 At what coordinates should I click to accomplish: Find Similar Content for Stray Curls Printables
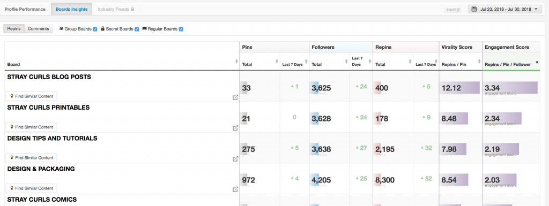31,127
